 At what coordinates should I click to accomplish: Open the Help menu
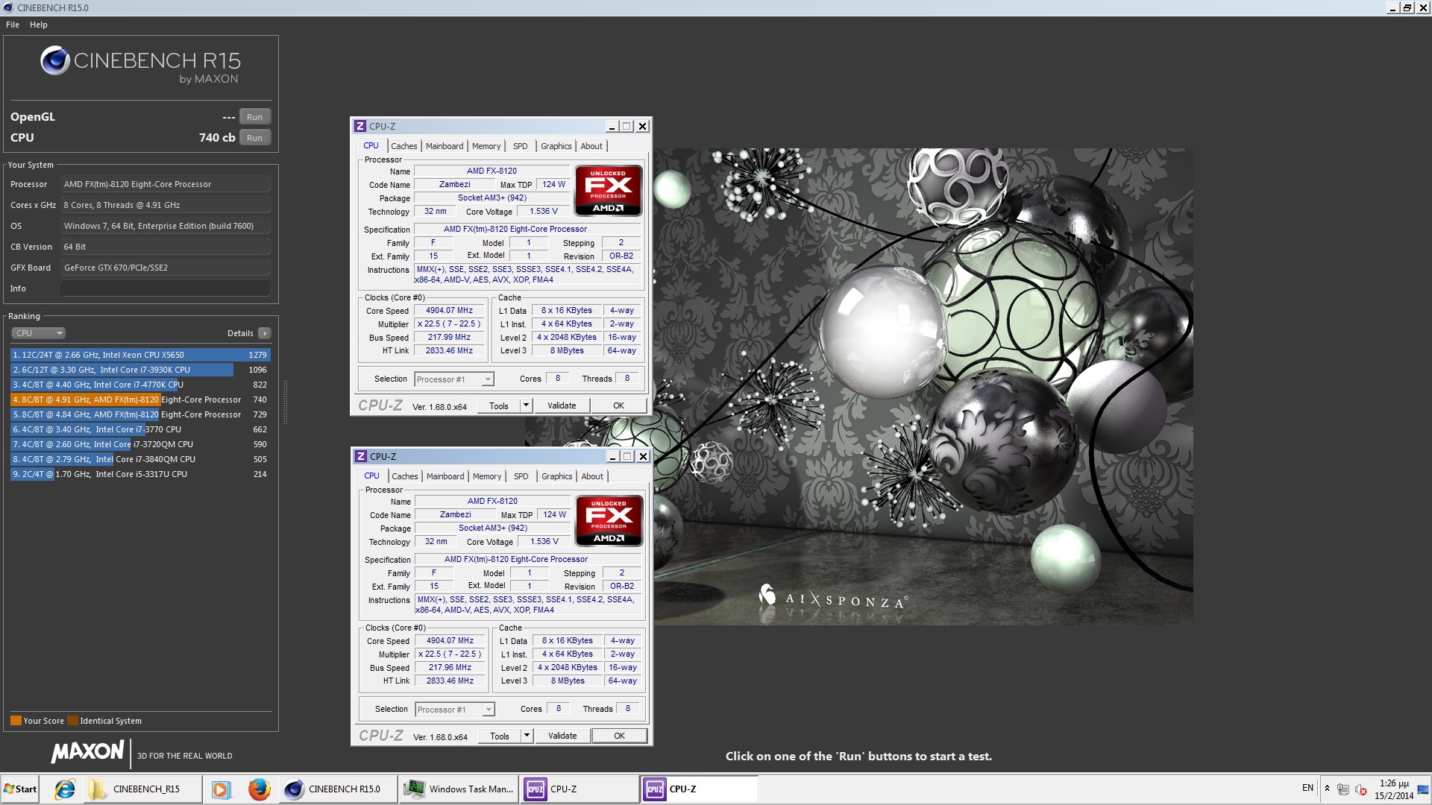(39, 25)
